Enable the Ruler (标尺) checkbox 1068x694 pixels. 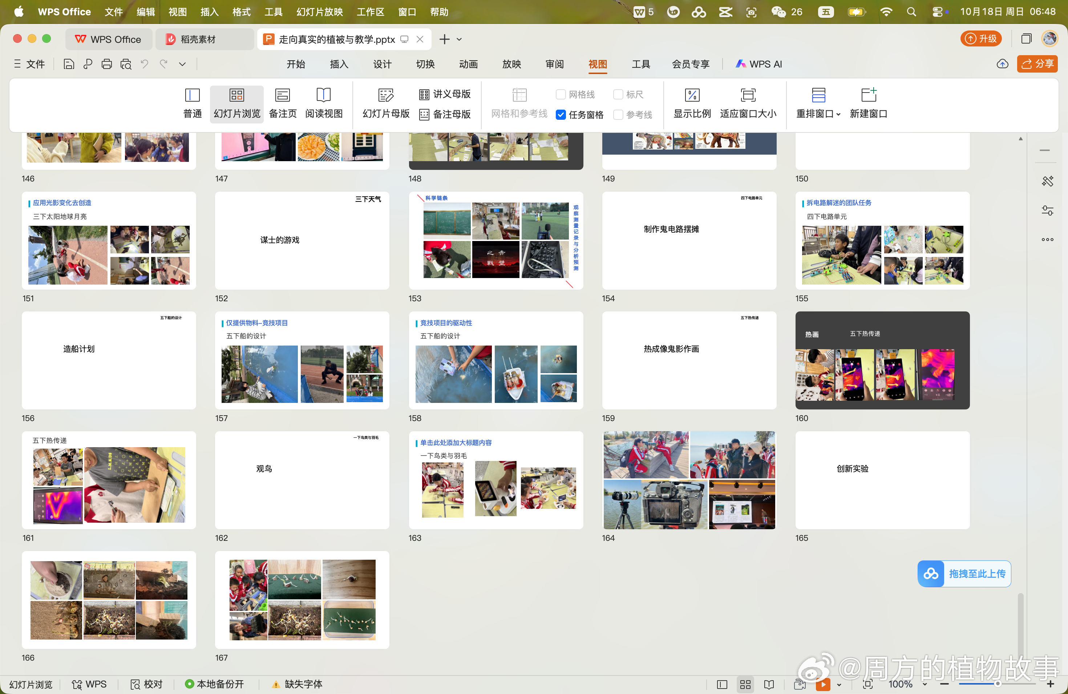pyautogui.click(x=618, y=94)
